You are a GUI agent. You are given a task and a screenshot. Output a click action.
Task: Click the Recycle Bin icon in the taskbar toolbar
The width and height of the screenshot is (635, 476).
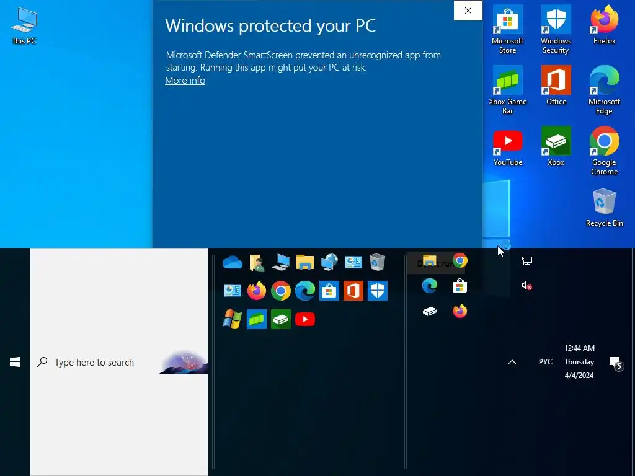378,262
